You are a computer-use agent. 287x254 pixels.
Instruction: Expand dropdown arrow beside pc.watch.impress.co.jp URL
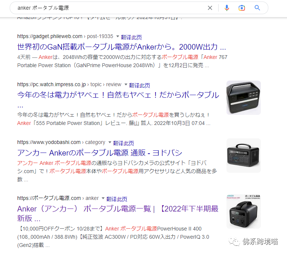[126, 84]
